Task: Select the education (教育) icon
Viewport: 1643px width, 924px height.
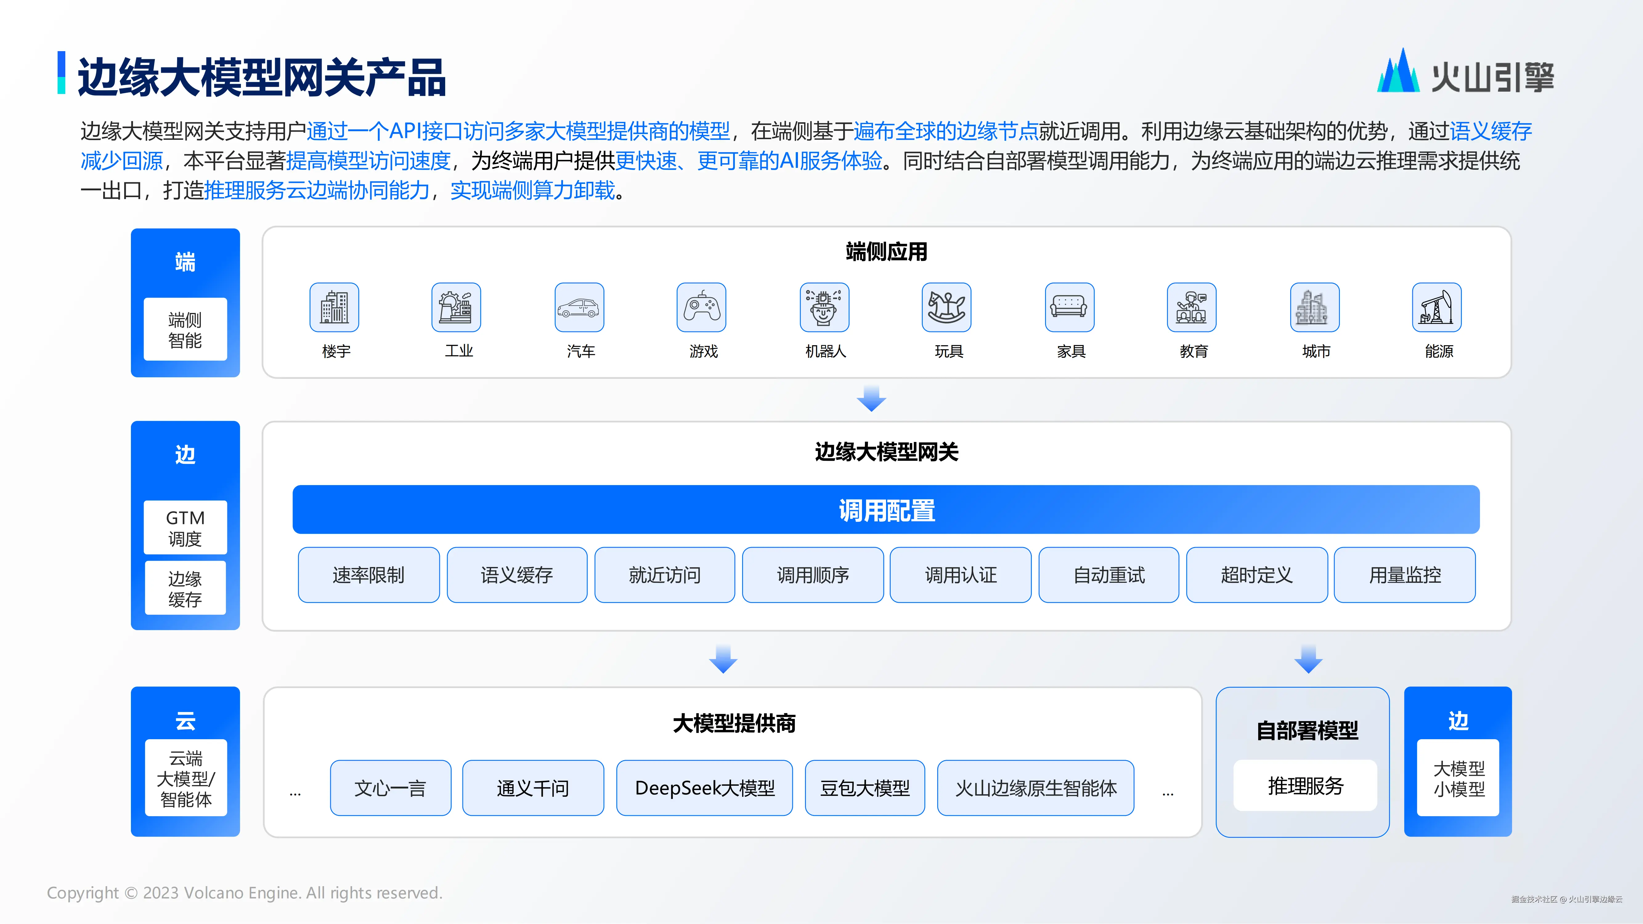Action: 1191,307
